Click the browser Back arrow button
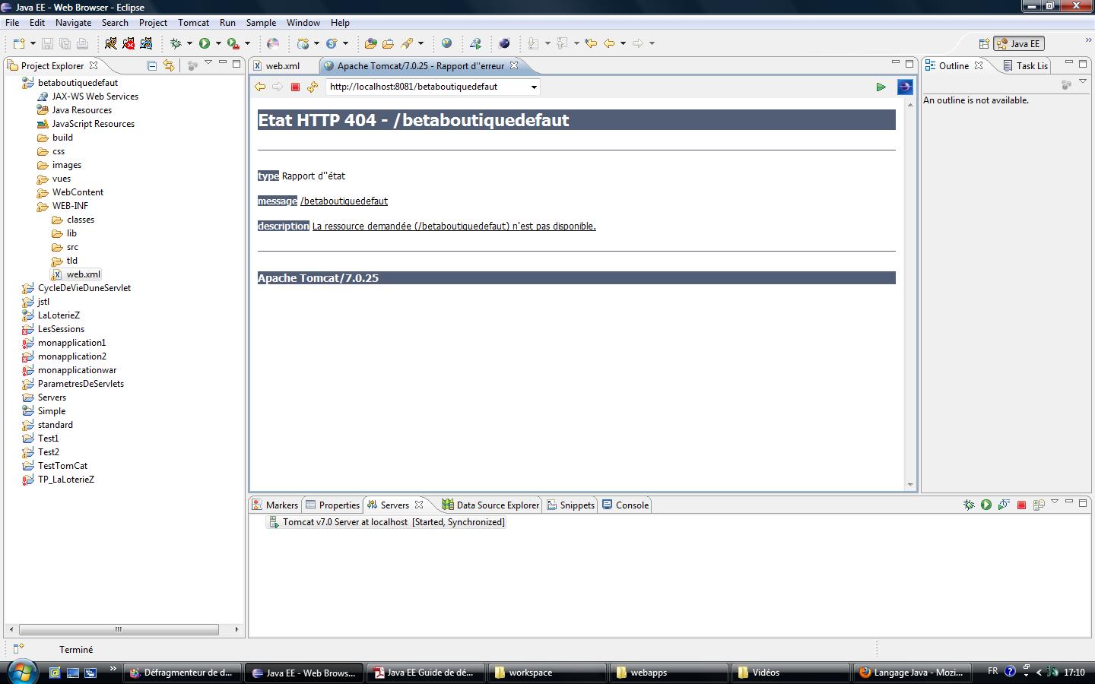 pyautogui.click(x=260, y=87)
